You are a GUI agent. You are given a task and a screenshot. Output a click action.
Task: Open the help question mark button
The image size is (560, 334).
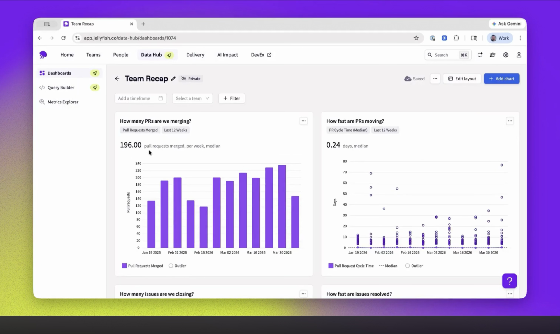click(509, 281)
